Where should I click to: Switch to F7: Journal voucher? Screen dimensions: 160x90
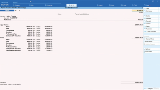point(151,24)
